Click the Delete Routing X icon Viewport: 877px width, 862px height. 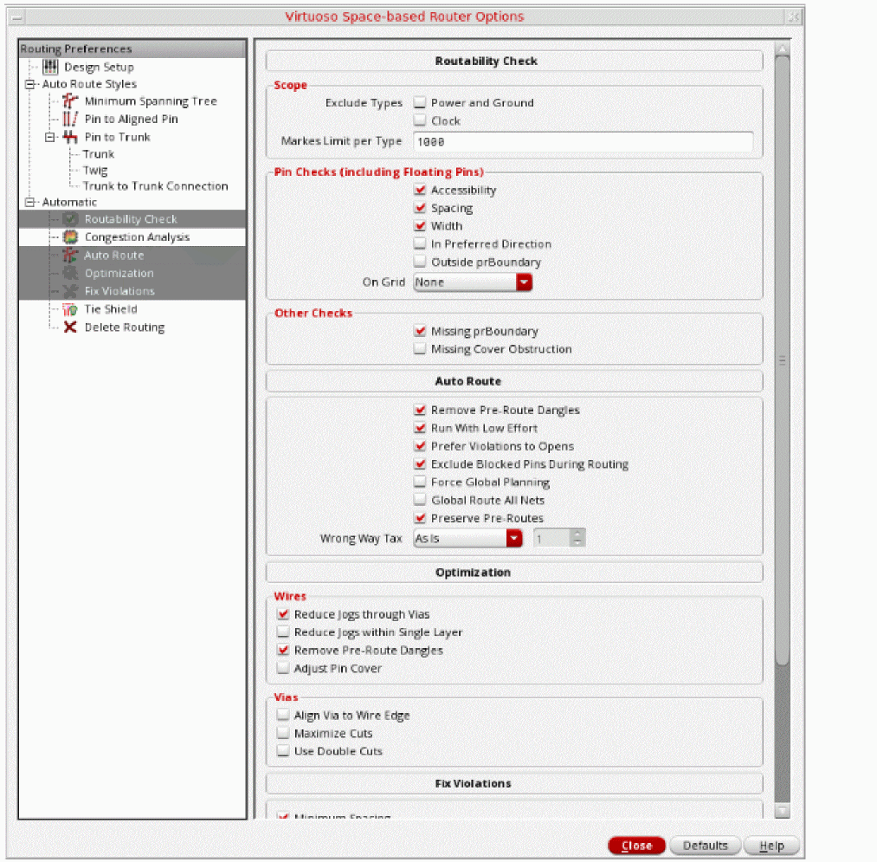(x=70, y=327)
